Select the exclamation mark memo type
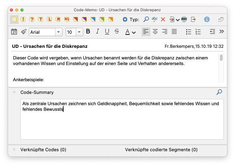This screenshot has height=166, width=235. (x=23, y=19)
